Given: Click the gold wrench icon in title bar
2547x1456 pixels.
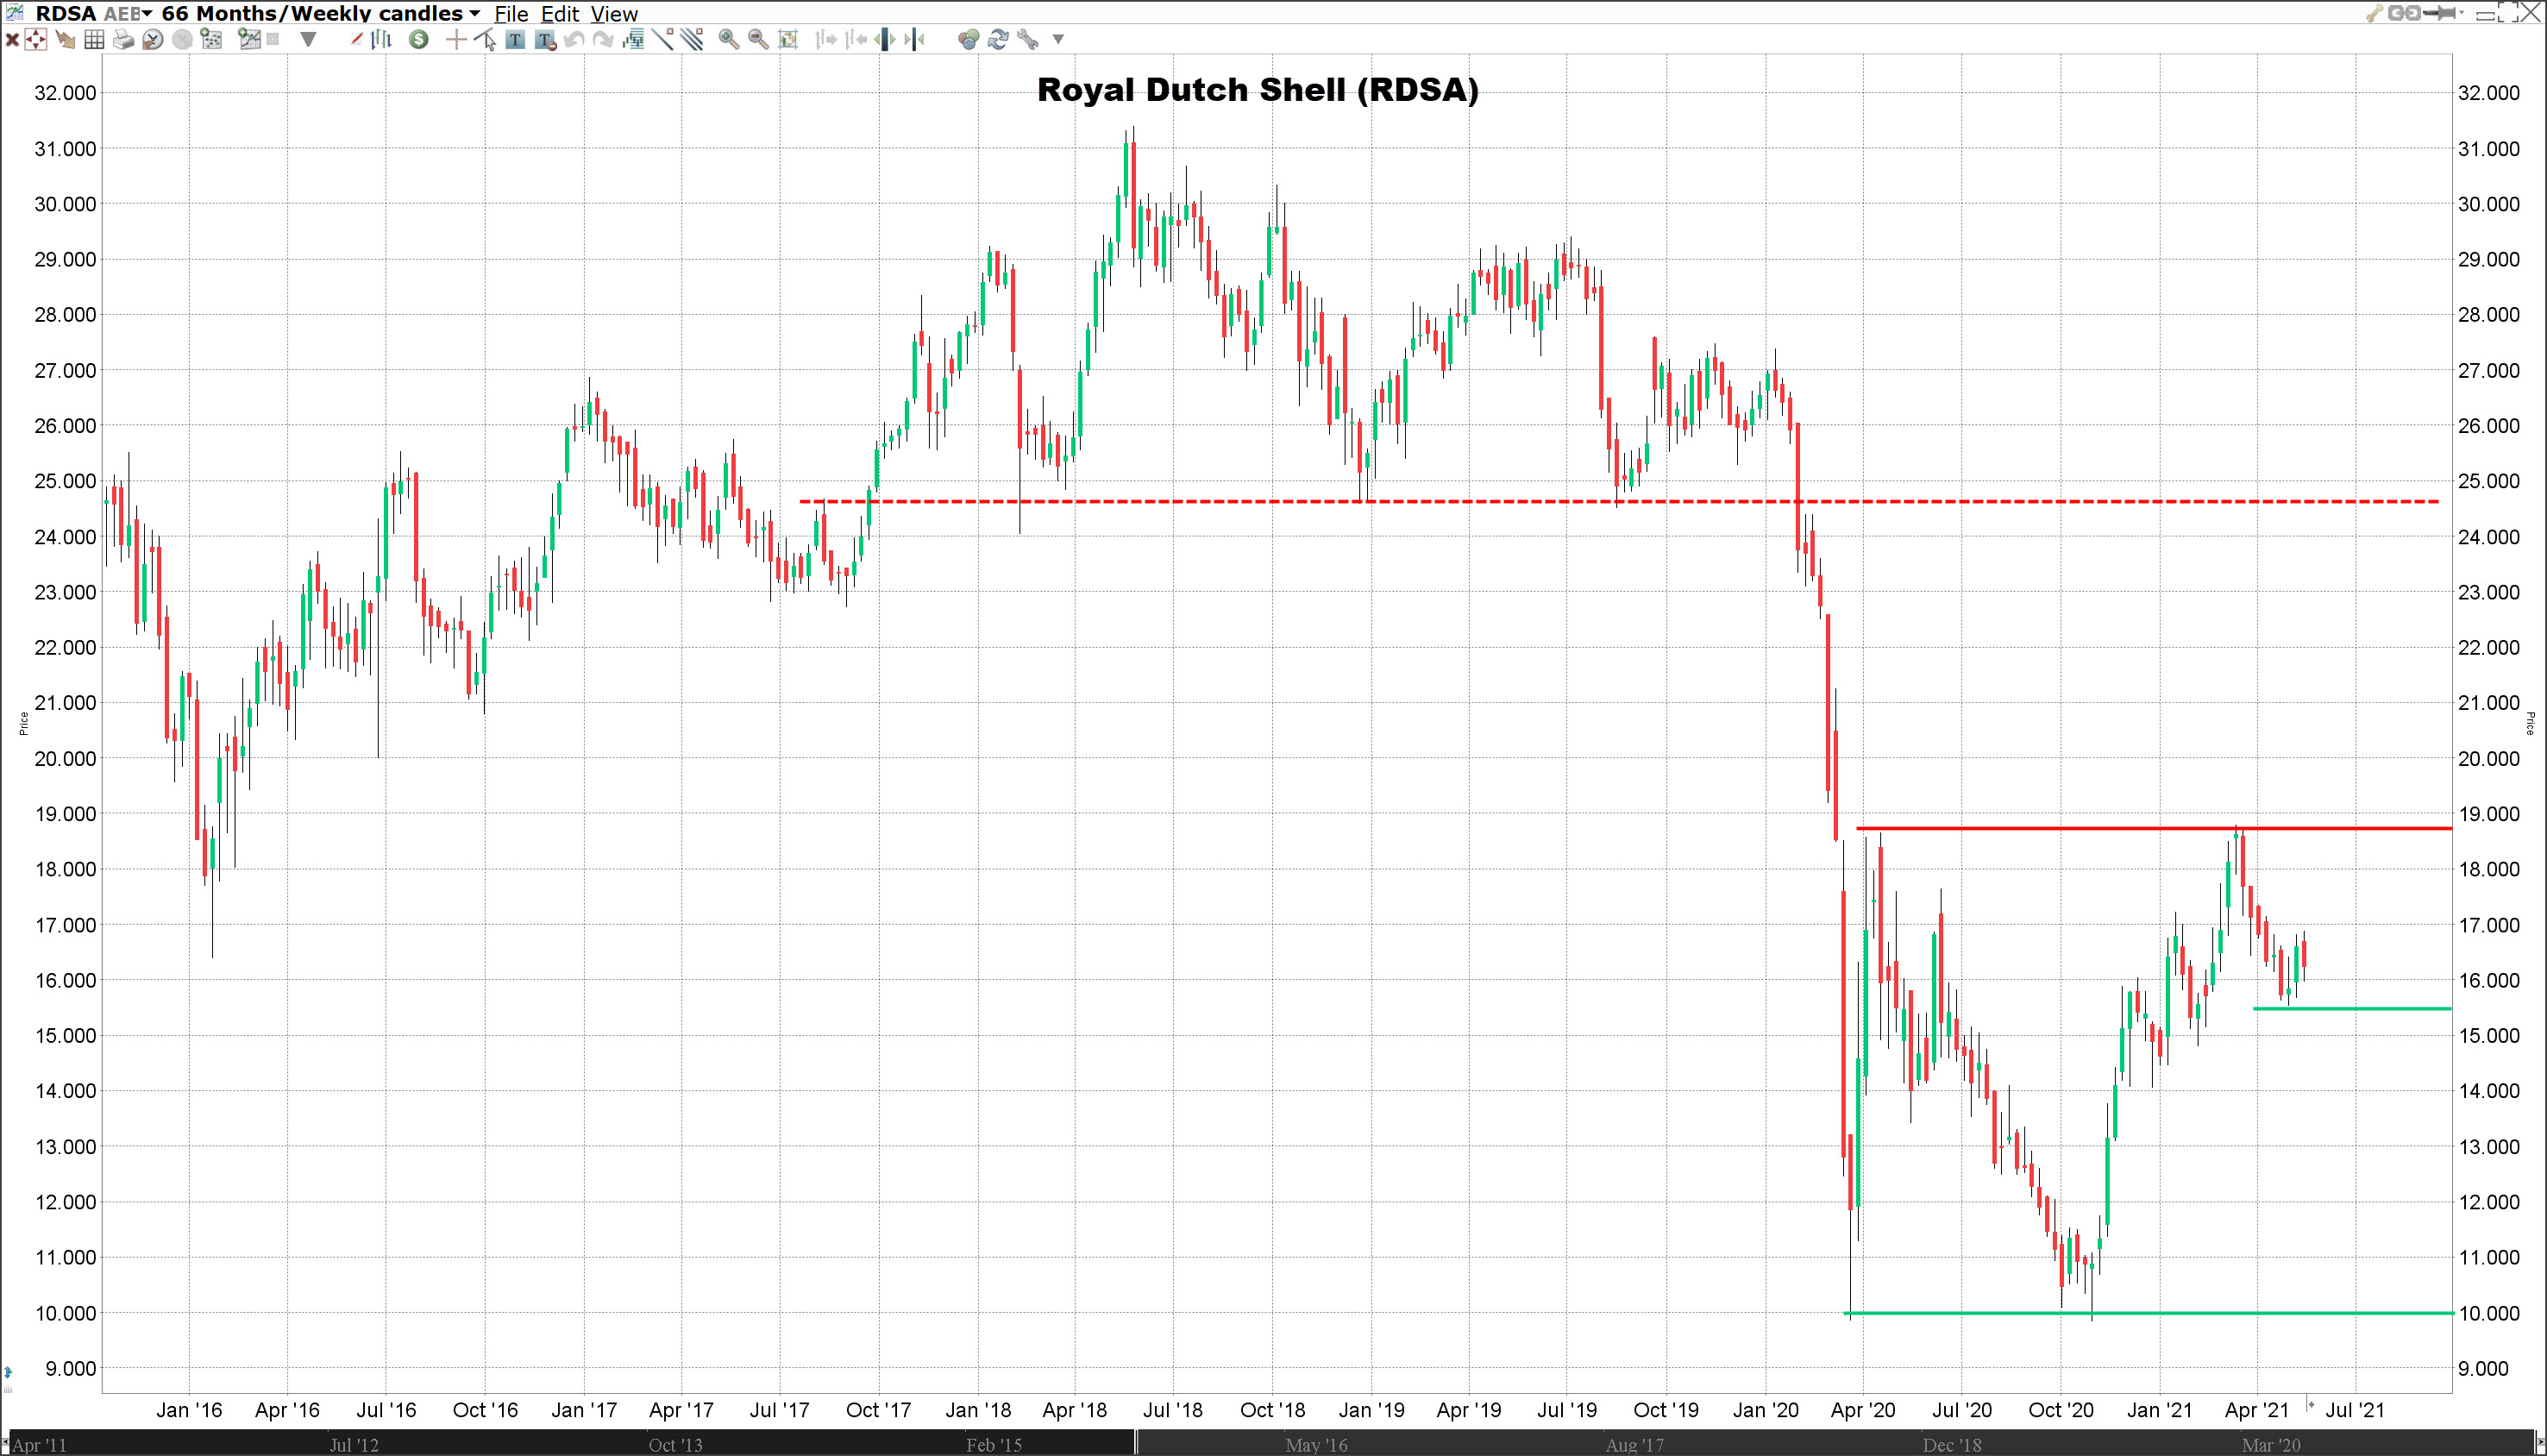Looking at the screenshot, I should [2375, 13].
